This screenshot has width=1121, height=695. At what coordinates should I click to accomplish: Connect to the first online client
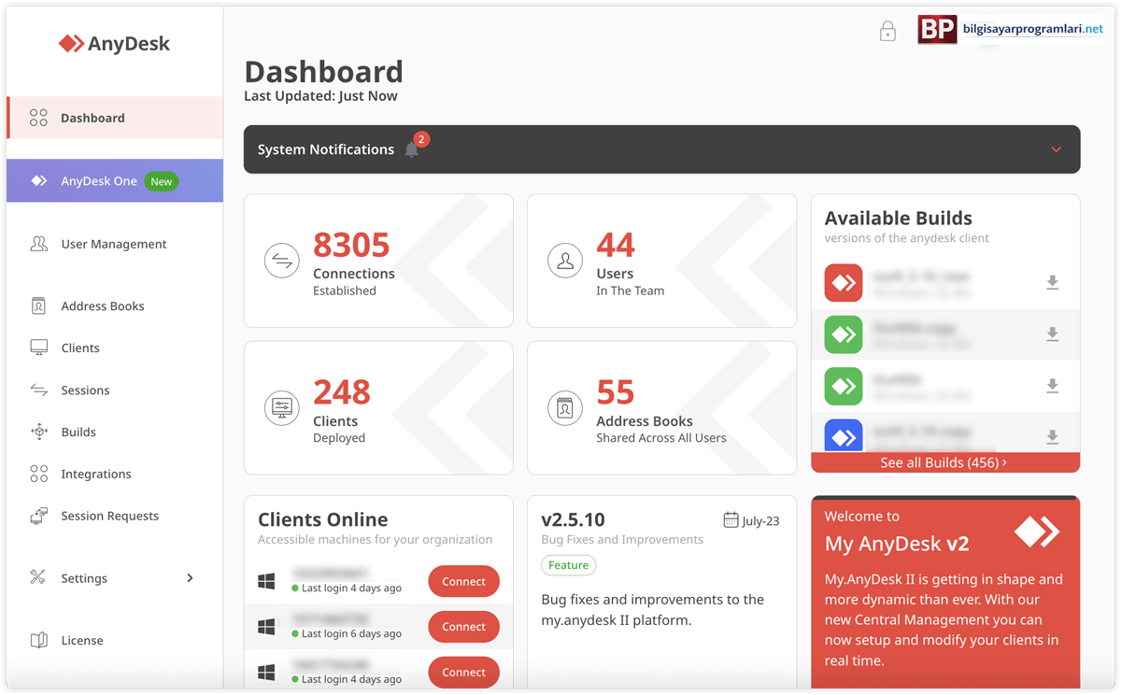tap(464, 581)
